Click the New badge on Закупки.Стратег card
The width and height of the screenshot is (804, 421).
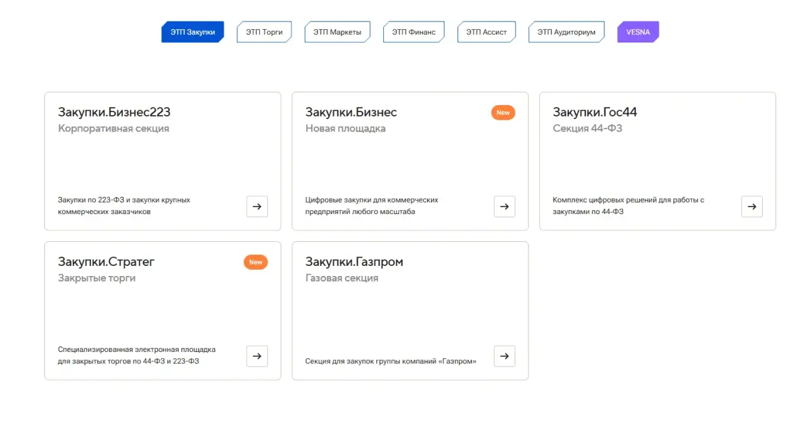tap(256, 262)
